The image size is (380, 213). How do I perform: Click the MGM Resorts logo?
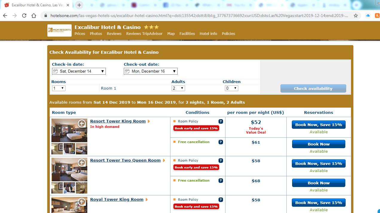59,30
